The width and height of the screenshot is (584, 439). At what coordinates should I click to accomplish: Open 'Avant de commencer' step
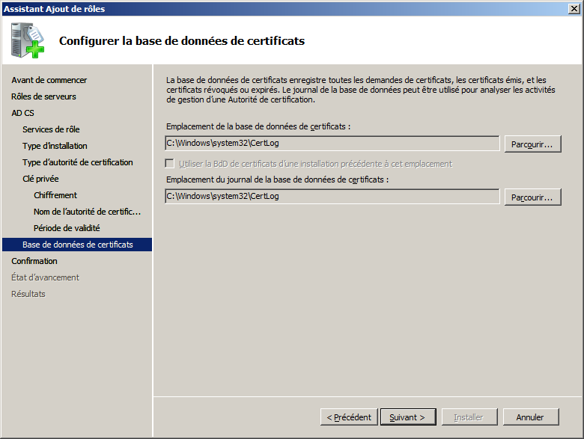tap(49, 80)
